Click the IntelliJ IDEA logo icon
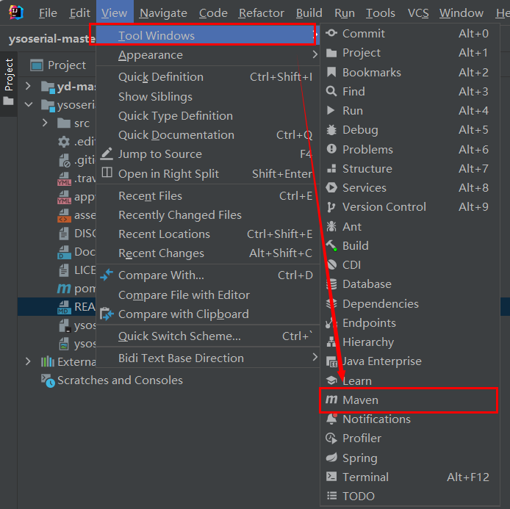The image size is (510, 509). 16,12
